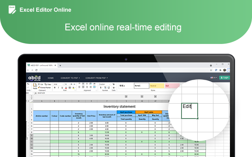
Task: Go back in the browser
Action: coord(28,70)
